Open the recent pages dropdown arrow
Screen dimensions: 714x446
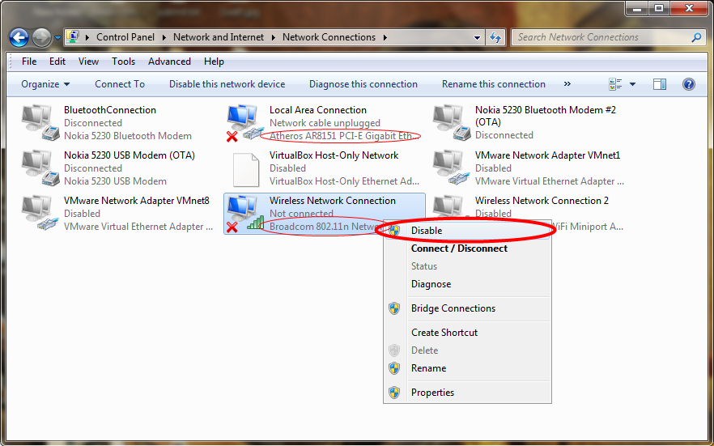click(57, 38)
